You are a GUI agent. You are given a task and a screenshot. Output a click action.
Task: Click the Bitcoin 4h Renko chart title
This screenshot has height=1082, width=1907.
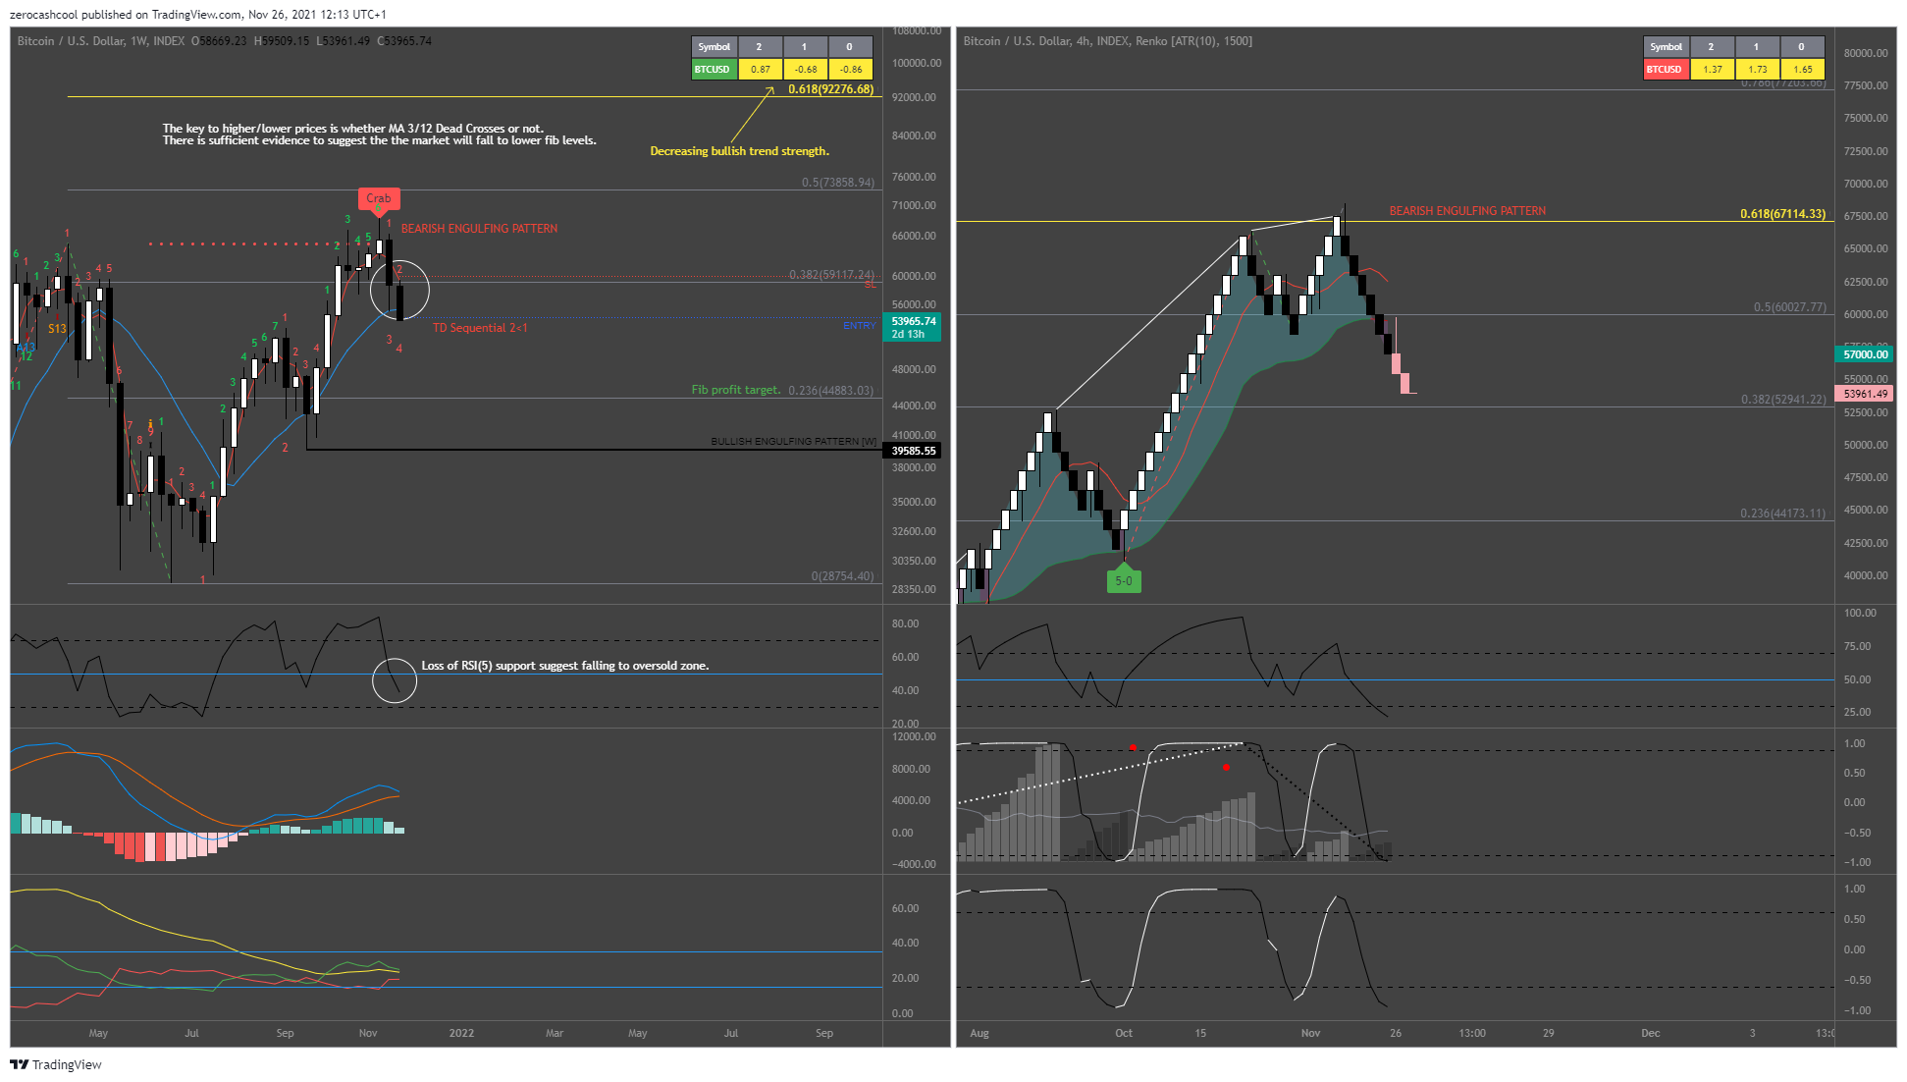[1107, 41]
